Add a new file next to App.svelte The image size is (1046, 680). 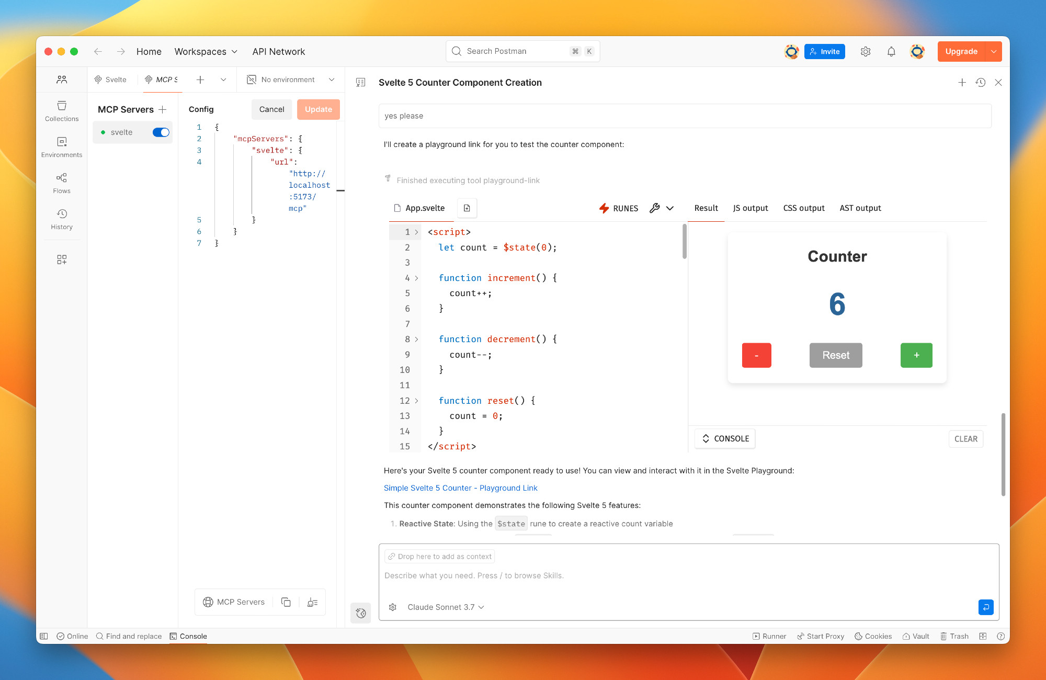[x=467, y=208]
